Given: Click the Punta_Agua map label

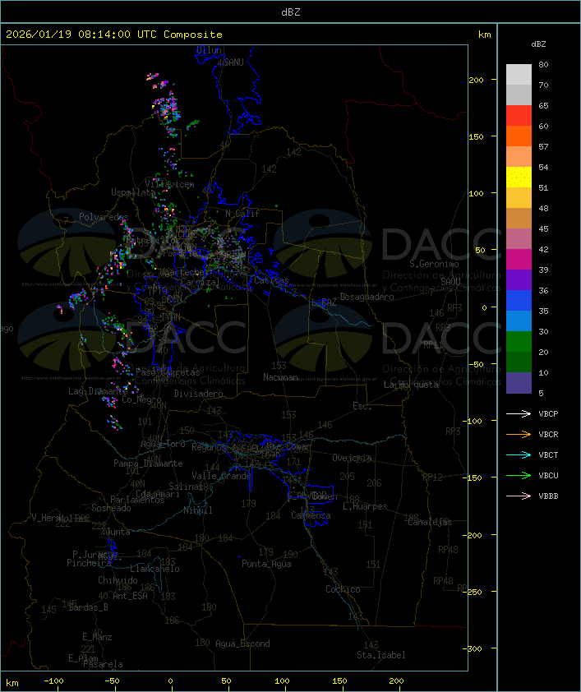Looking at the screenshot, I should click(x=266, y=564).
